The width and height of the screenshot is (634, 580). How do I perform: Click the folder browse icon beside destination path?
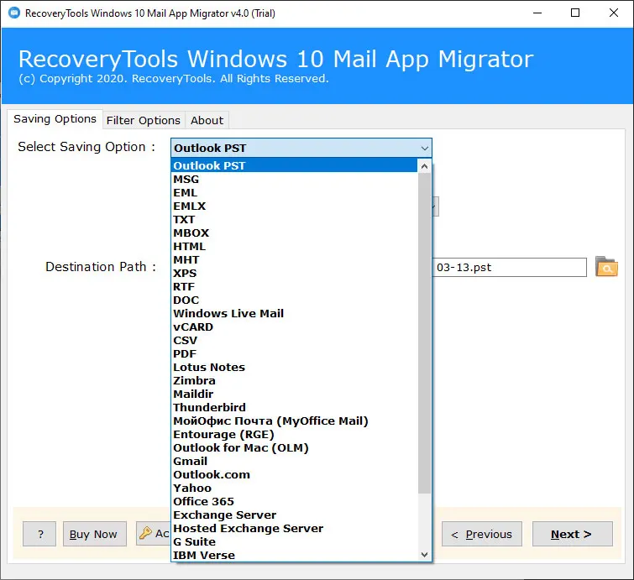click(x=606, y=268)
